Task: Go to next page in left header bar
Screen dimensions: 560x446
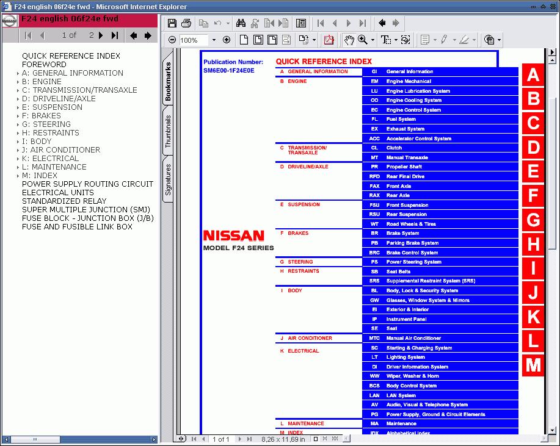Action: (101, 35)
